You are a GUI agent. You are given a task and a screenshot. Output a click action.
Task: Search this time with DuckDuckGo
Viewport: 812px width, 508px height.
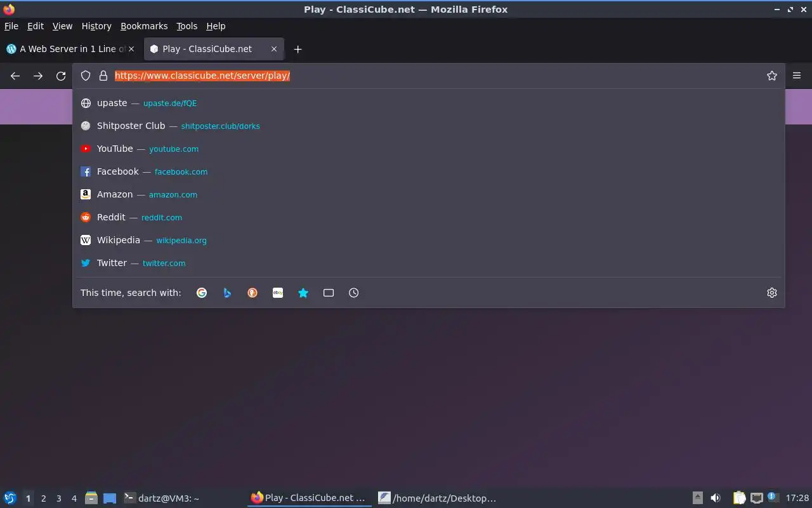coord(252,293)
